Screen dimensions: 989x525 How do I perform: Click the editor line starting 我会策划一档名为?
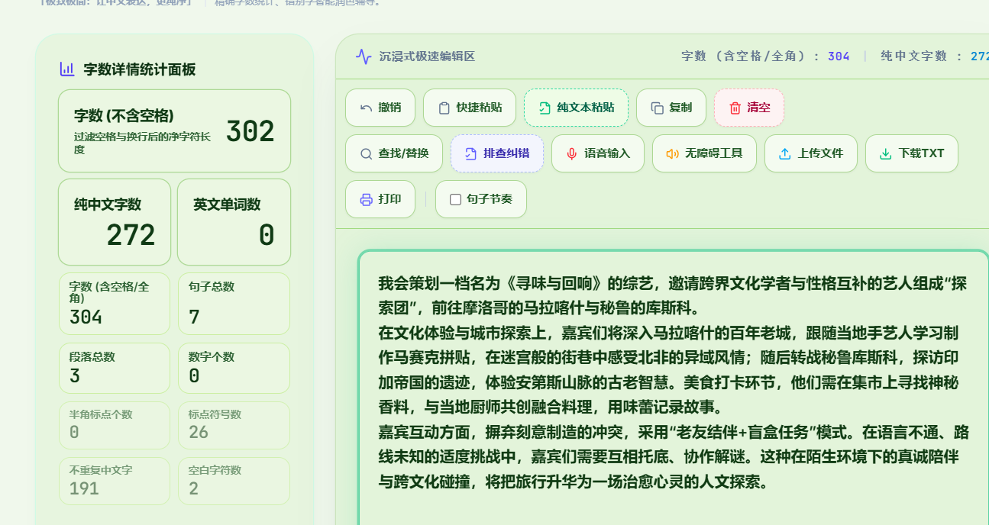pos(673,285)
